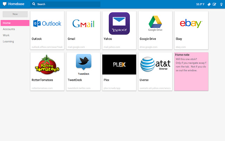Open the Yahoo mail envelope logo
The width and height of the screenshot is (225, 141).
(119, 24)
